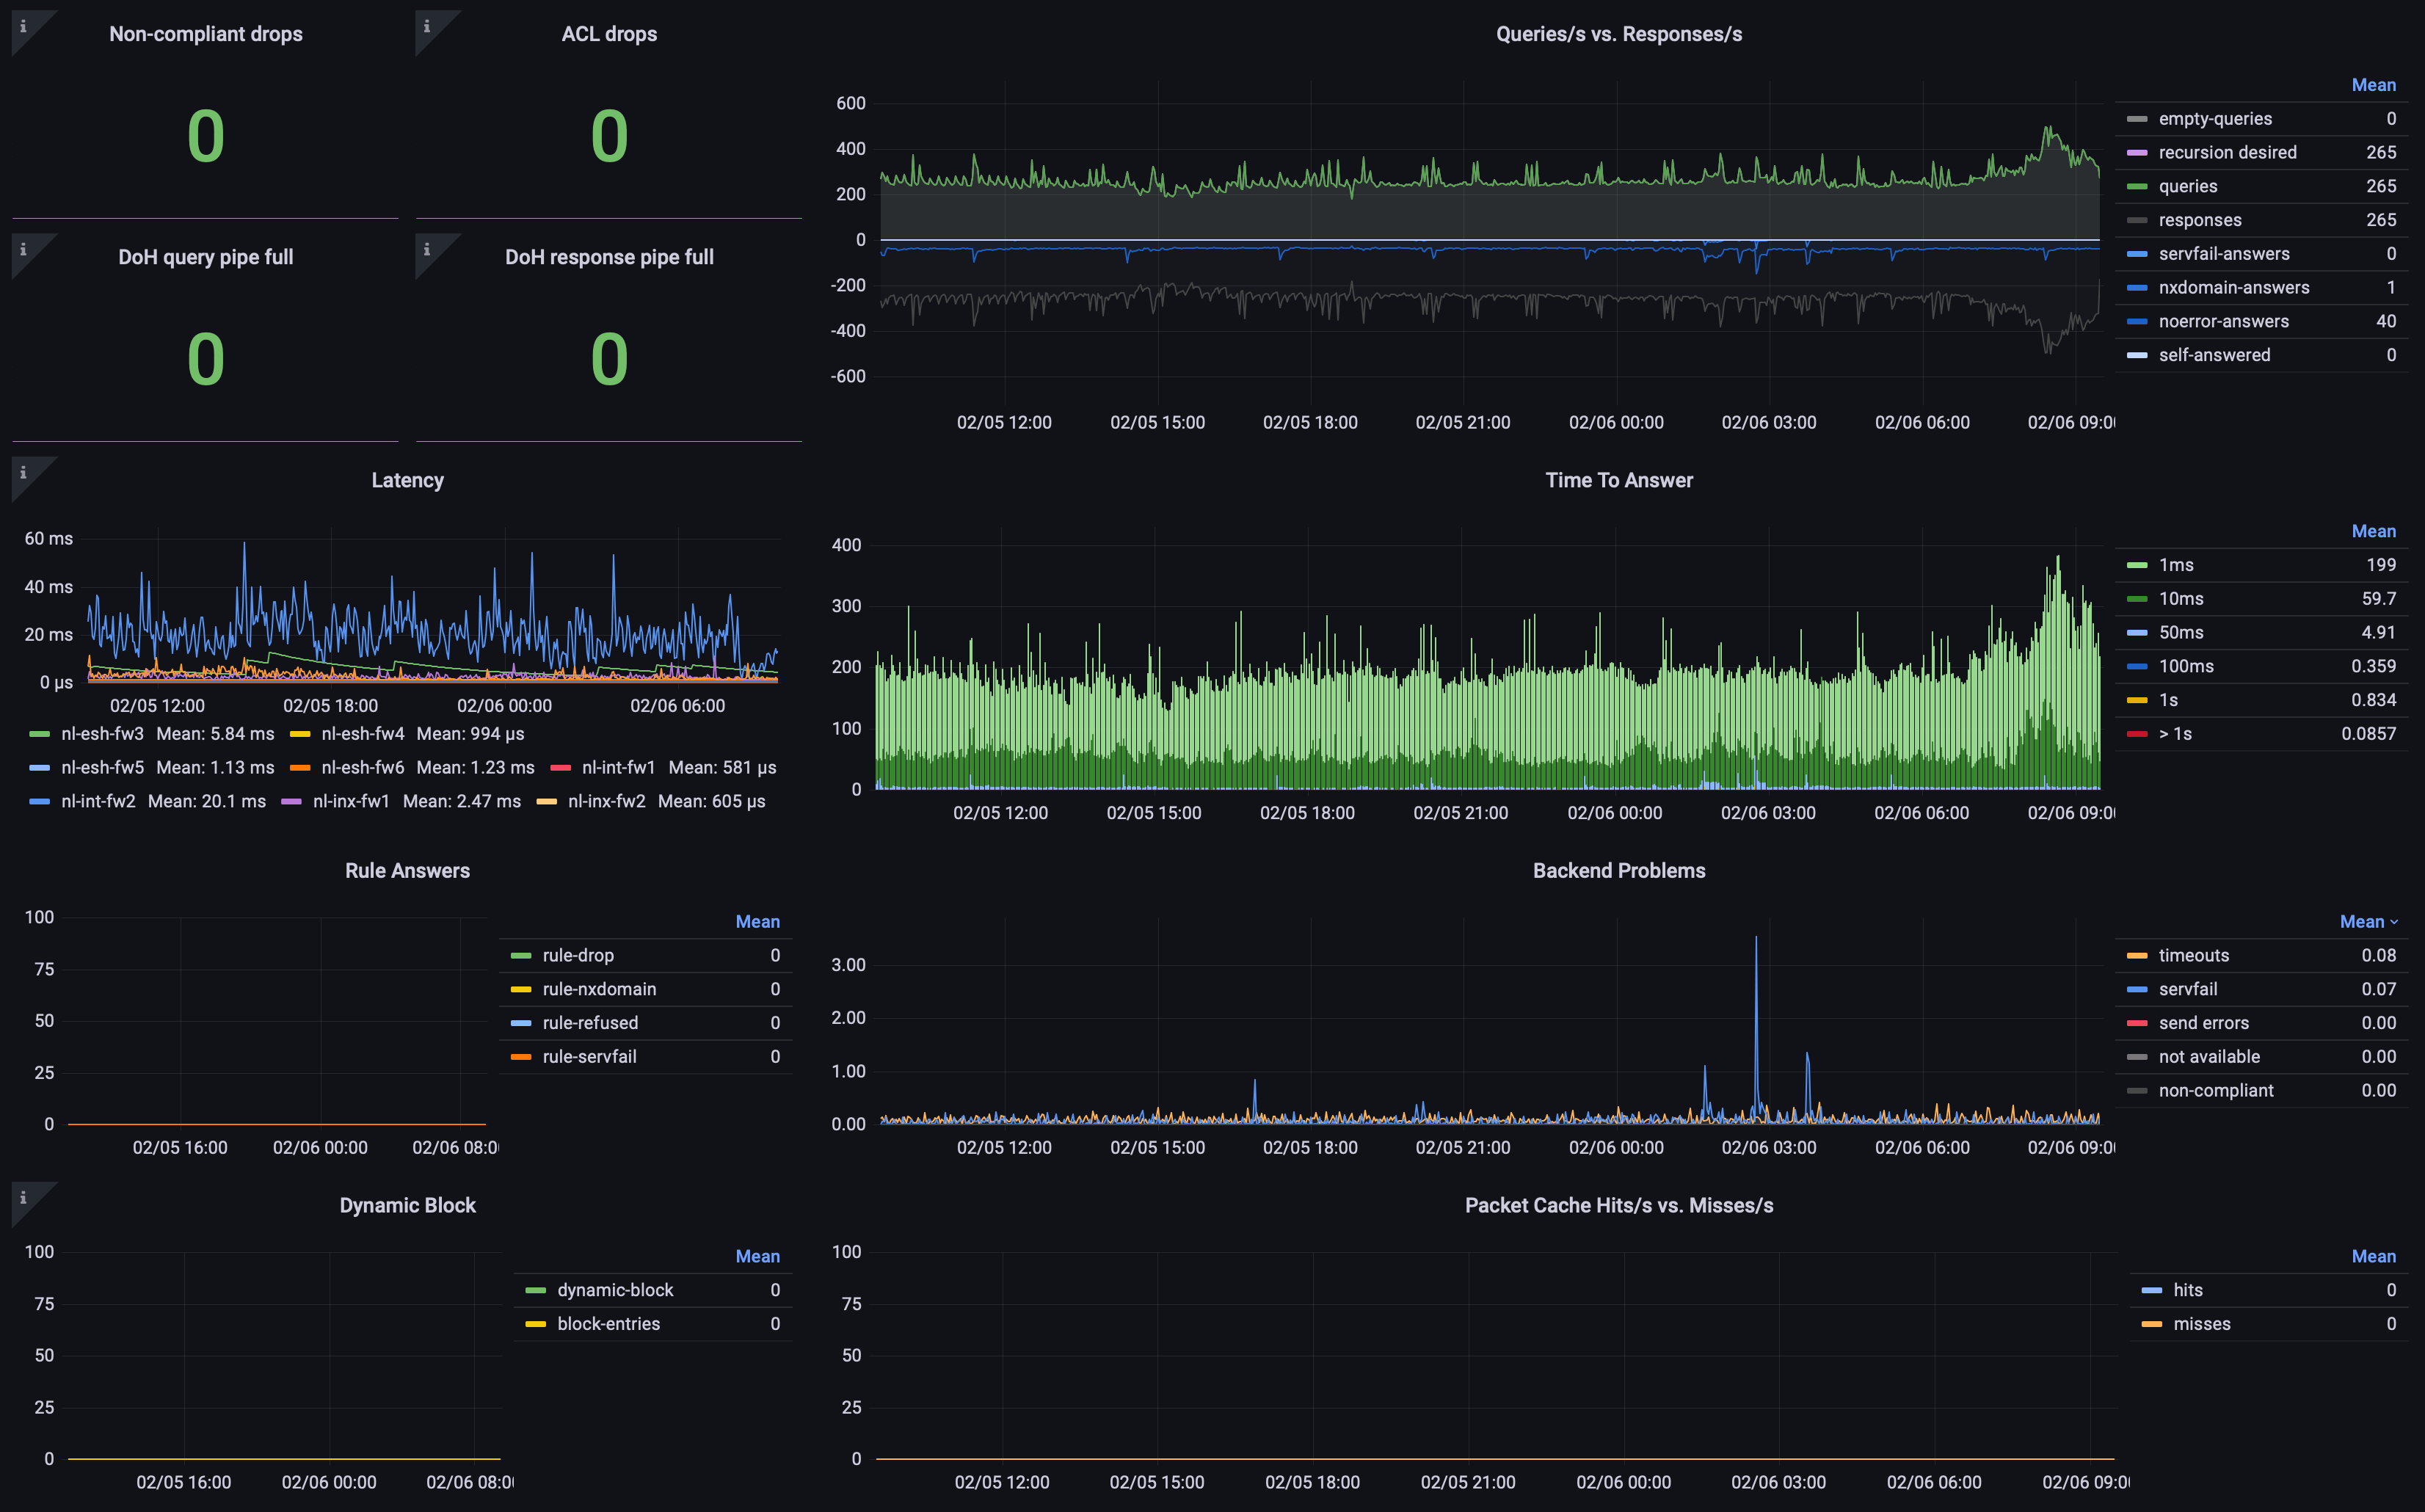Screen dimensions: 2425x1512
Task: Click the 1ms series color swatch
Action: coord(2136,565)
